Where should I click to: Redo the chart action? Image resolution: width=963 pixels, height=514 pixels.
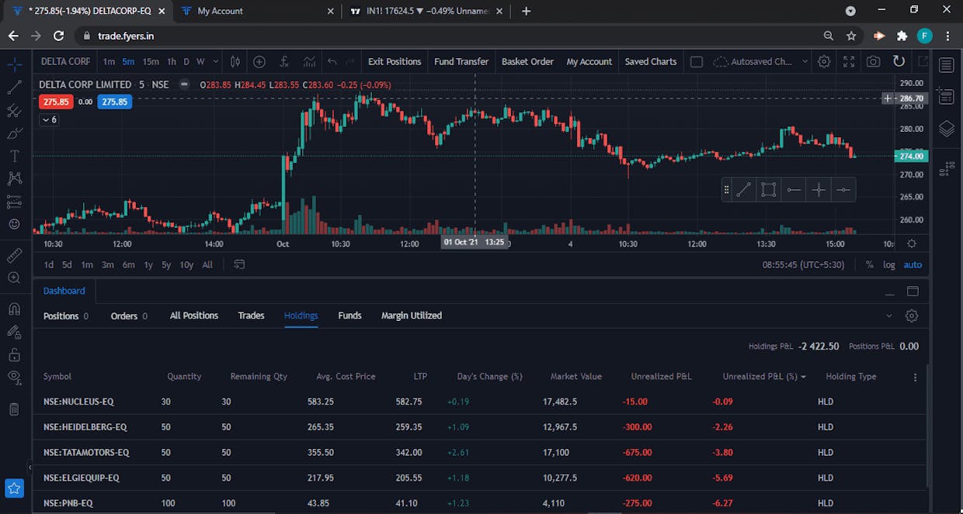coord(350,61)
